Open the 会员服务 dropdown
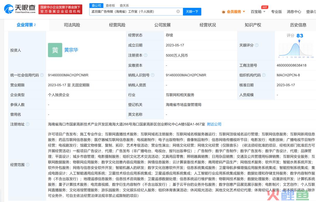The height and width of the screenshot is (202, 316). tap(236, 12)
